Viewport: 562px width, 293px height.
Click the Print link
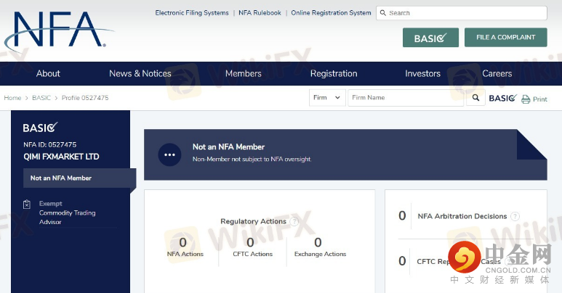click(539, 99)
